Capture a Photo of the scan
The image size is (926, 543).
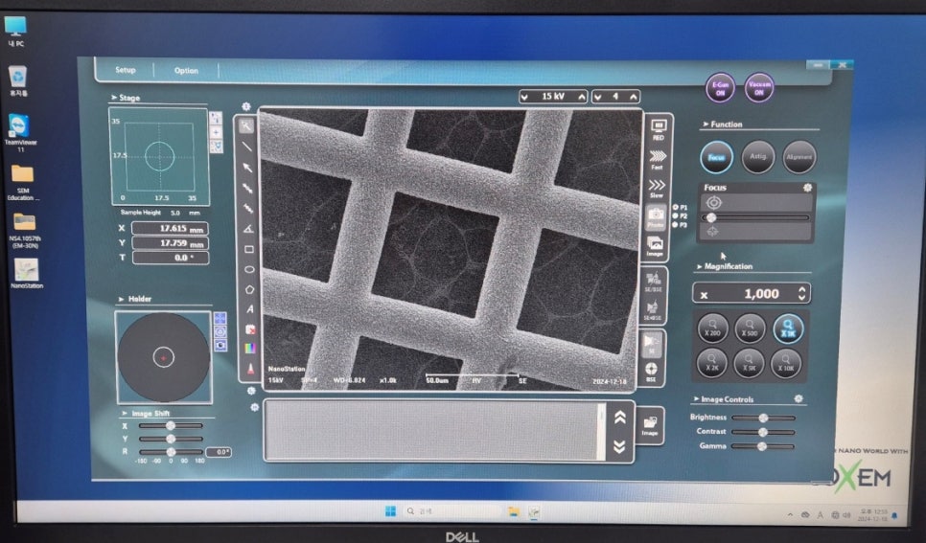656,217
